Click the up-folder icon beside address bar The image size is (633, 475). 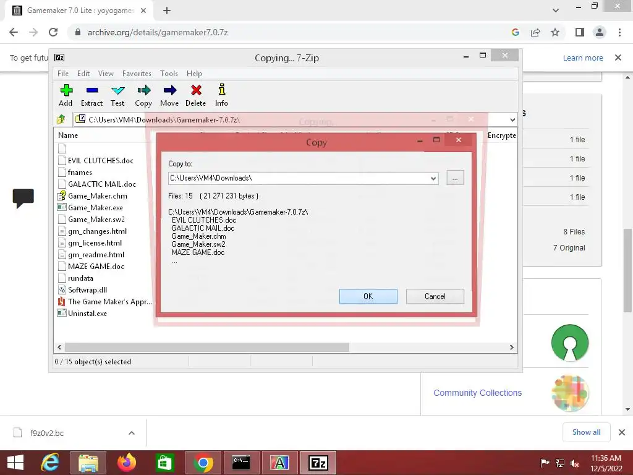coord(61,119)
